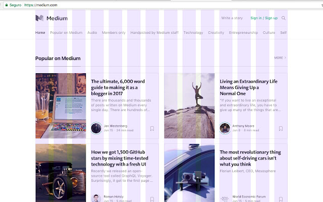Image resolution: width=323 pixels, height=202 pixels.
Task: Click 'There are thousands and thousands' excerpt
Action: 121,105
